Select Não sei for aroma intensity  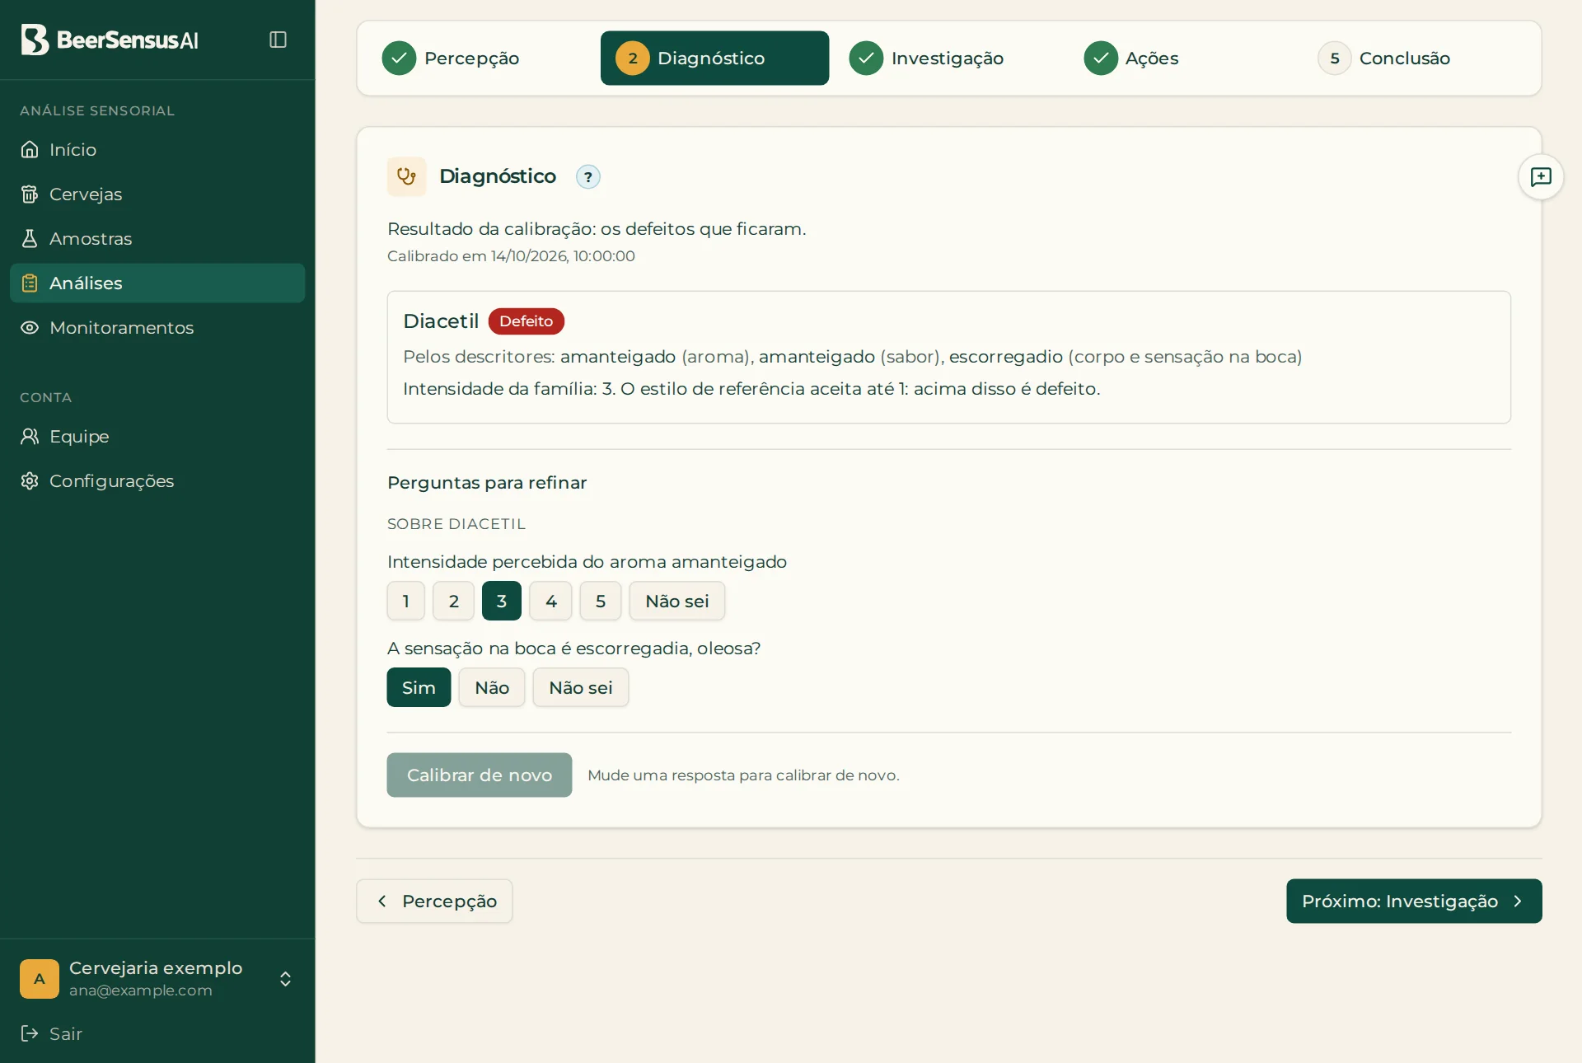[x=676, y=601]
